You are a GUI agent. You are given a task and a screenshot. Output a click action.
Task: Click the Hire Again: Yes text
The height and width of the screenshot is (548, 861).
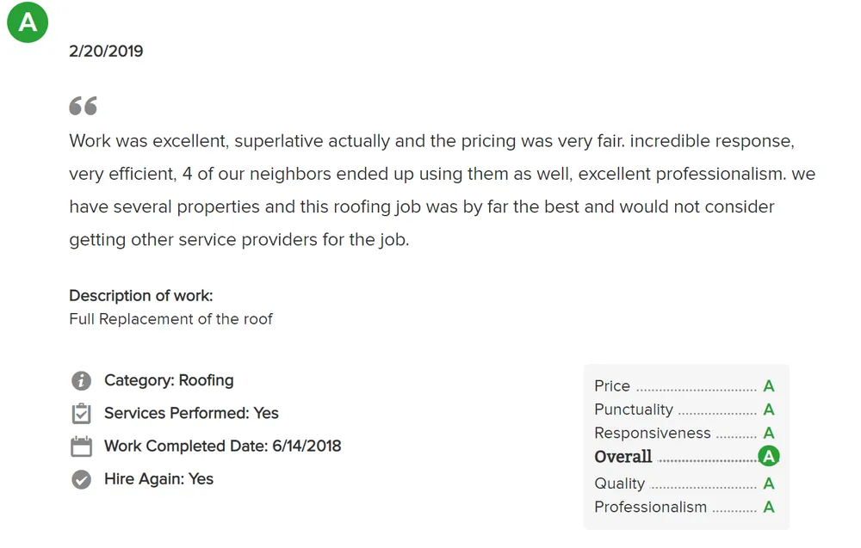[158, 479]
